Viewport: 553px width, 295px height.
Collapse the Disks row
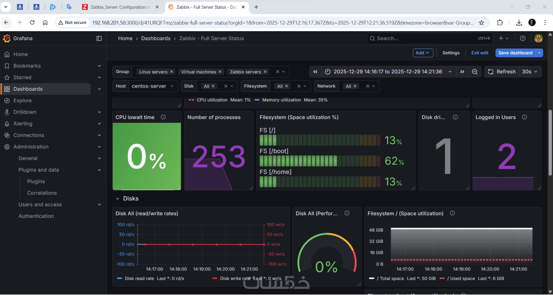pyautogui.click(x=118, y=199)
